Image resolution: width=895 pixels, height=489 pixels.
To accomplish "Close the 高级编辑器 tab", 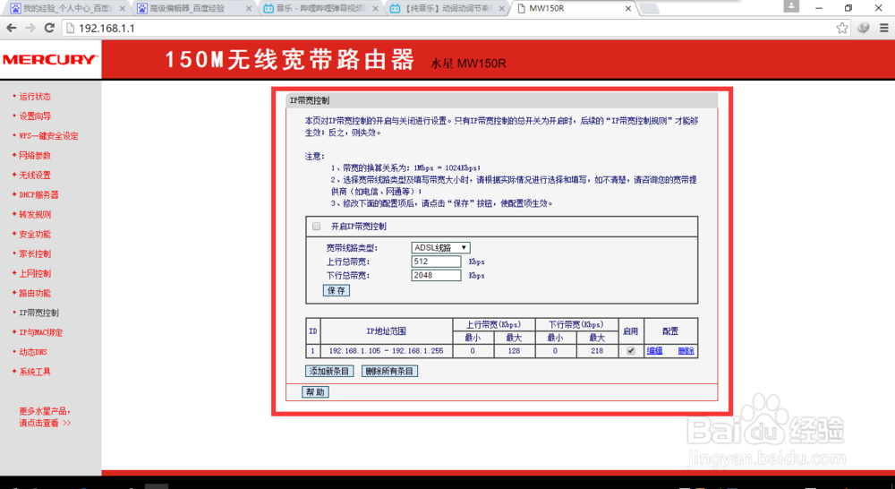I will pos(248,9).
